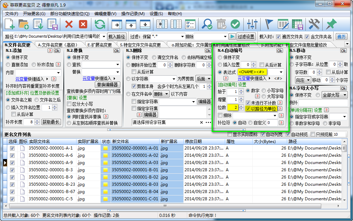Click the move-right arrow window icon

pos(117,24)
